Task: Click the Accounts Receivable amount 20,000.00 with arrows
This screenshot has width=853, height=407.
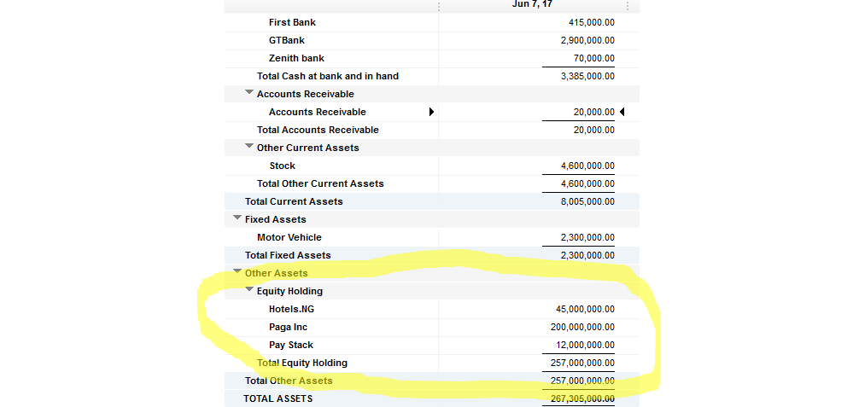Action: (594, 112)
